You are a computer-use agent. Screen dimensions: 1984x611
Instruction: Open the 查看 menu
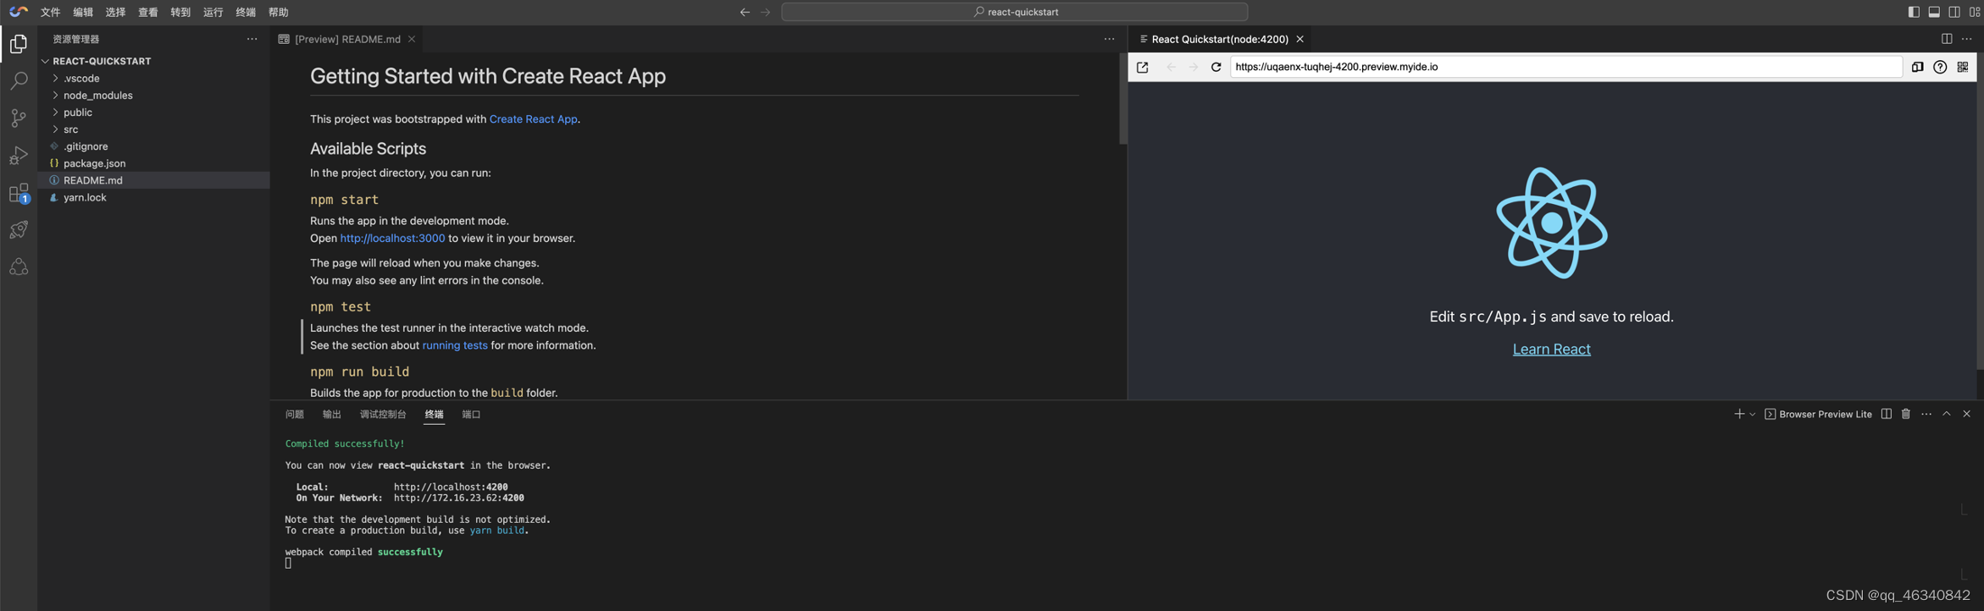(x=148, y=12)
